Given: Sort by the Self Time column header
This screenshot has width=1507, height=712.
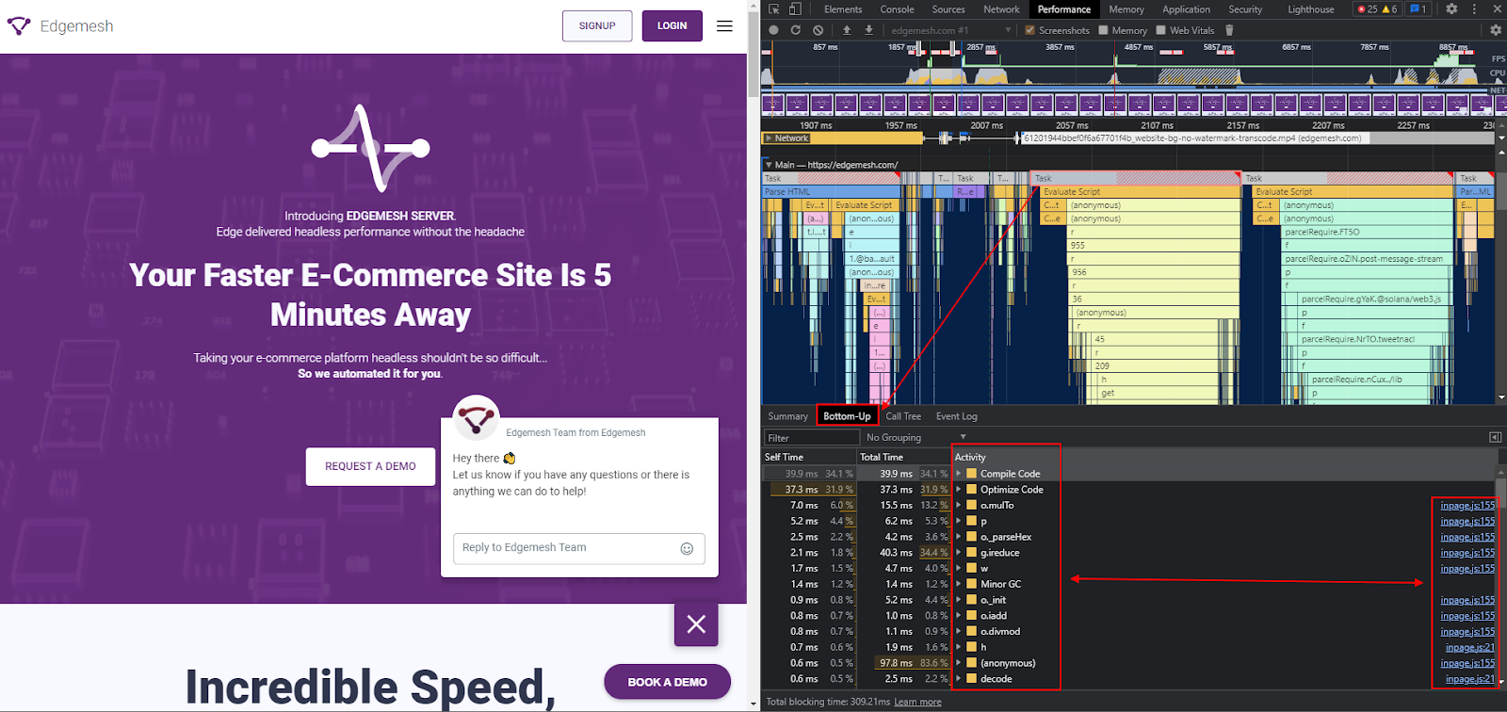Looking at the screenshot, I should [x=809, y=457].
